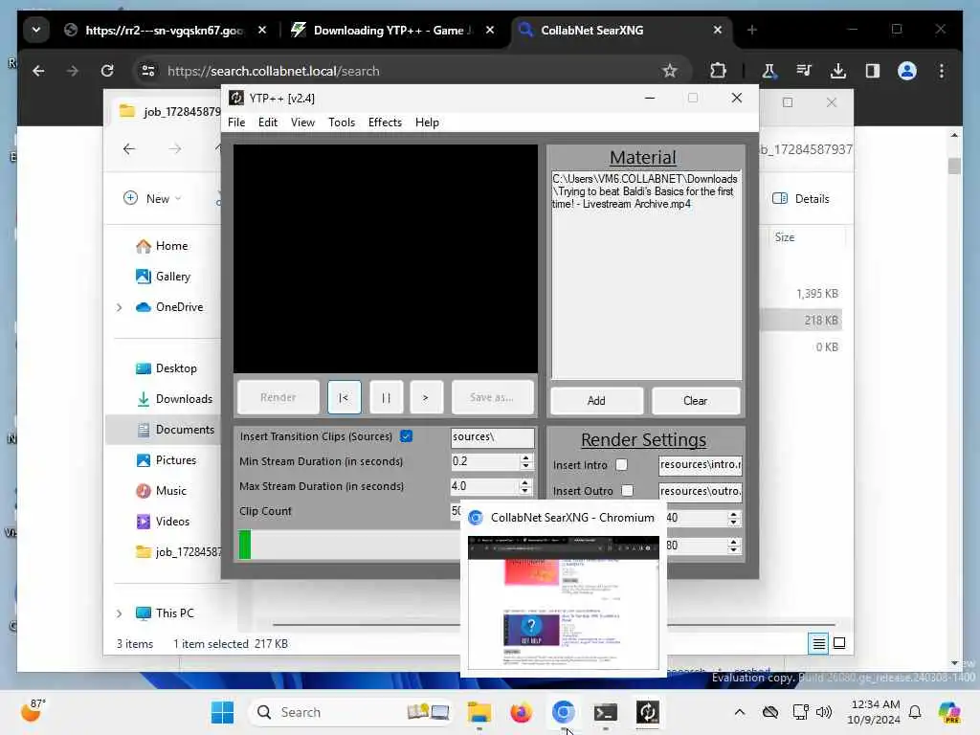Decrease Min Stream Duration with down arrow
The image size is (980, 735).
click(x=525, y=466)
